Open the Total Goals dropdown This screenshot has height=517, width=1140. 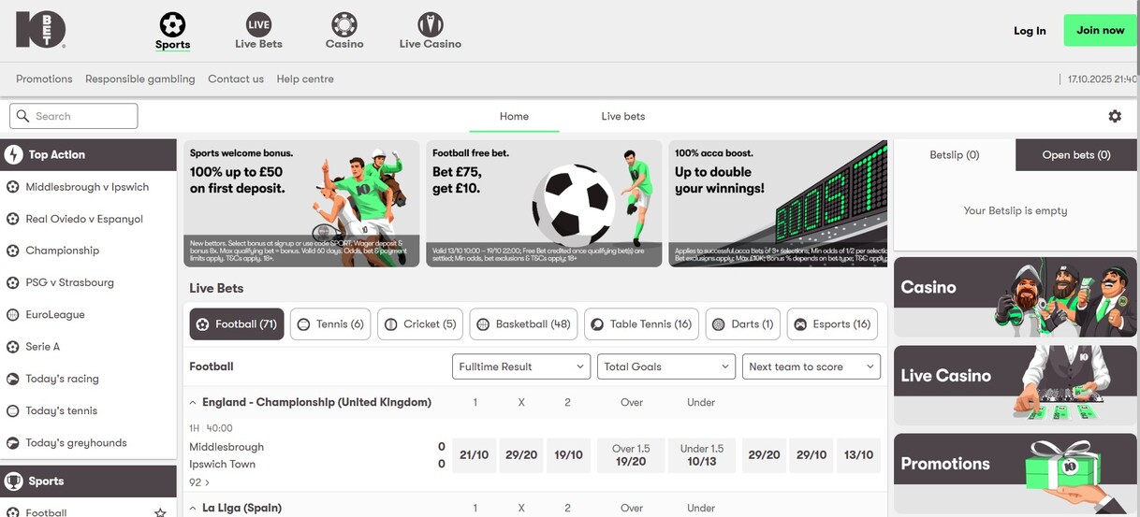[666, 366]
